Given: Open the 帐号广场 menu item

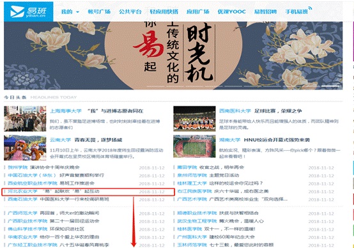Looking at the screenshot, I should (x=99, y=12).
